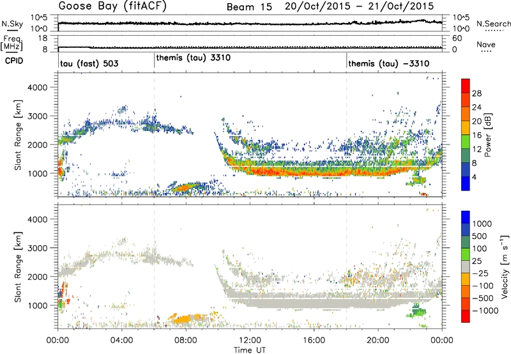The image size is (511, 354).
Task: Click the 'Velocity [m s-1]' colorbar title
Action: pyautogui.click(x=505, y=266)
